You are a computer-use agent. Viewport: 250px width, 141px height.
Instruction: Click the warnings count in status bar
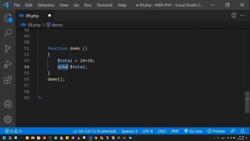(x=18, y=131)
